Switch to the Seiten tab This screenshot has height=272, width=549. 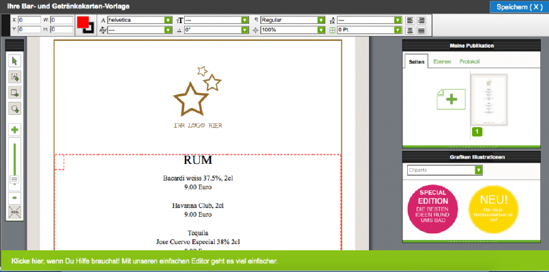click(416, 61)
